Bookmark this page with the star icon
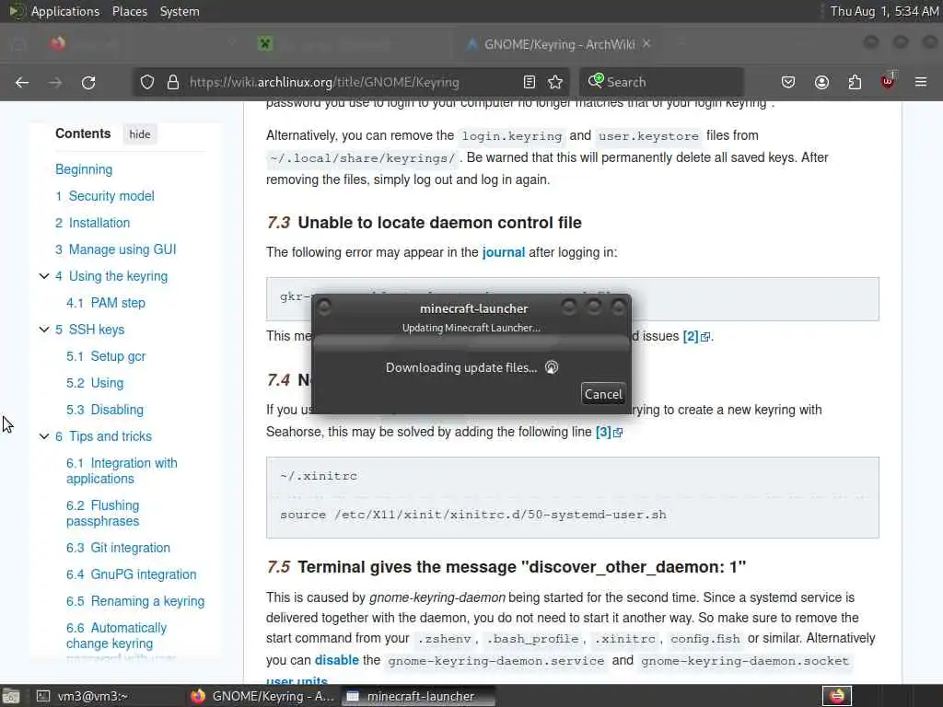This screenshot has height=707, width=943. pos(555,82)
